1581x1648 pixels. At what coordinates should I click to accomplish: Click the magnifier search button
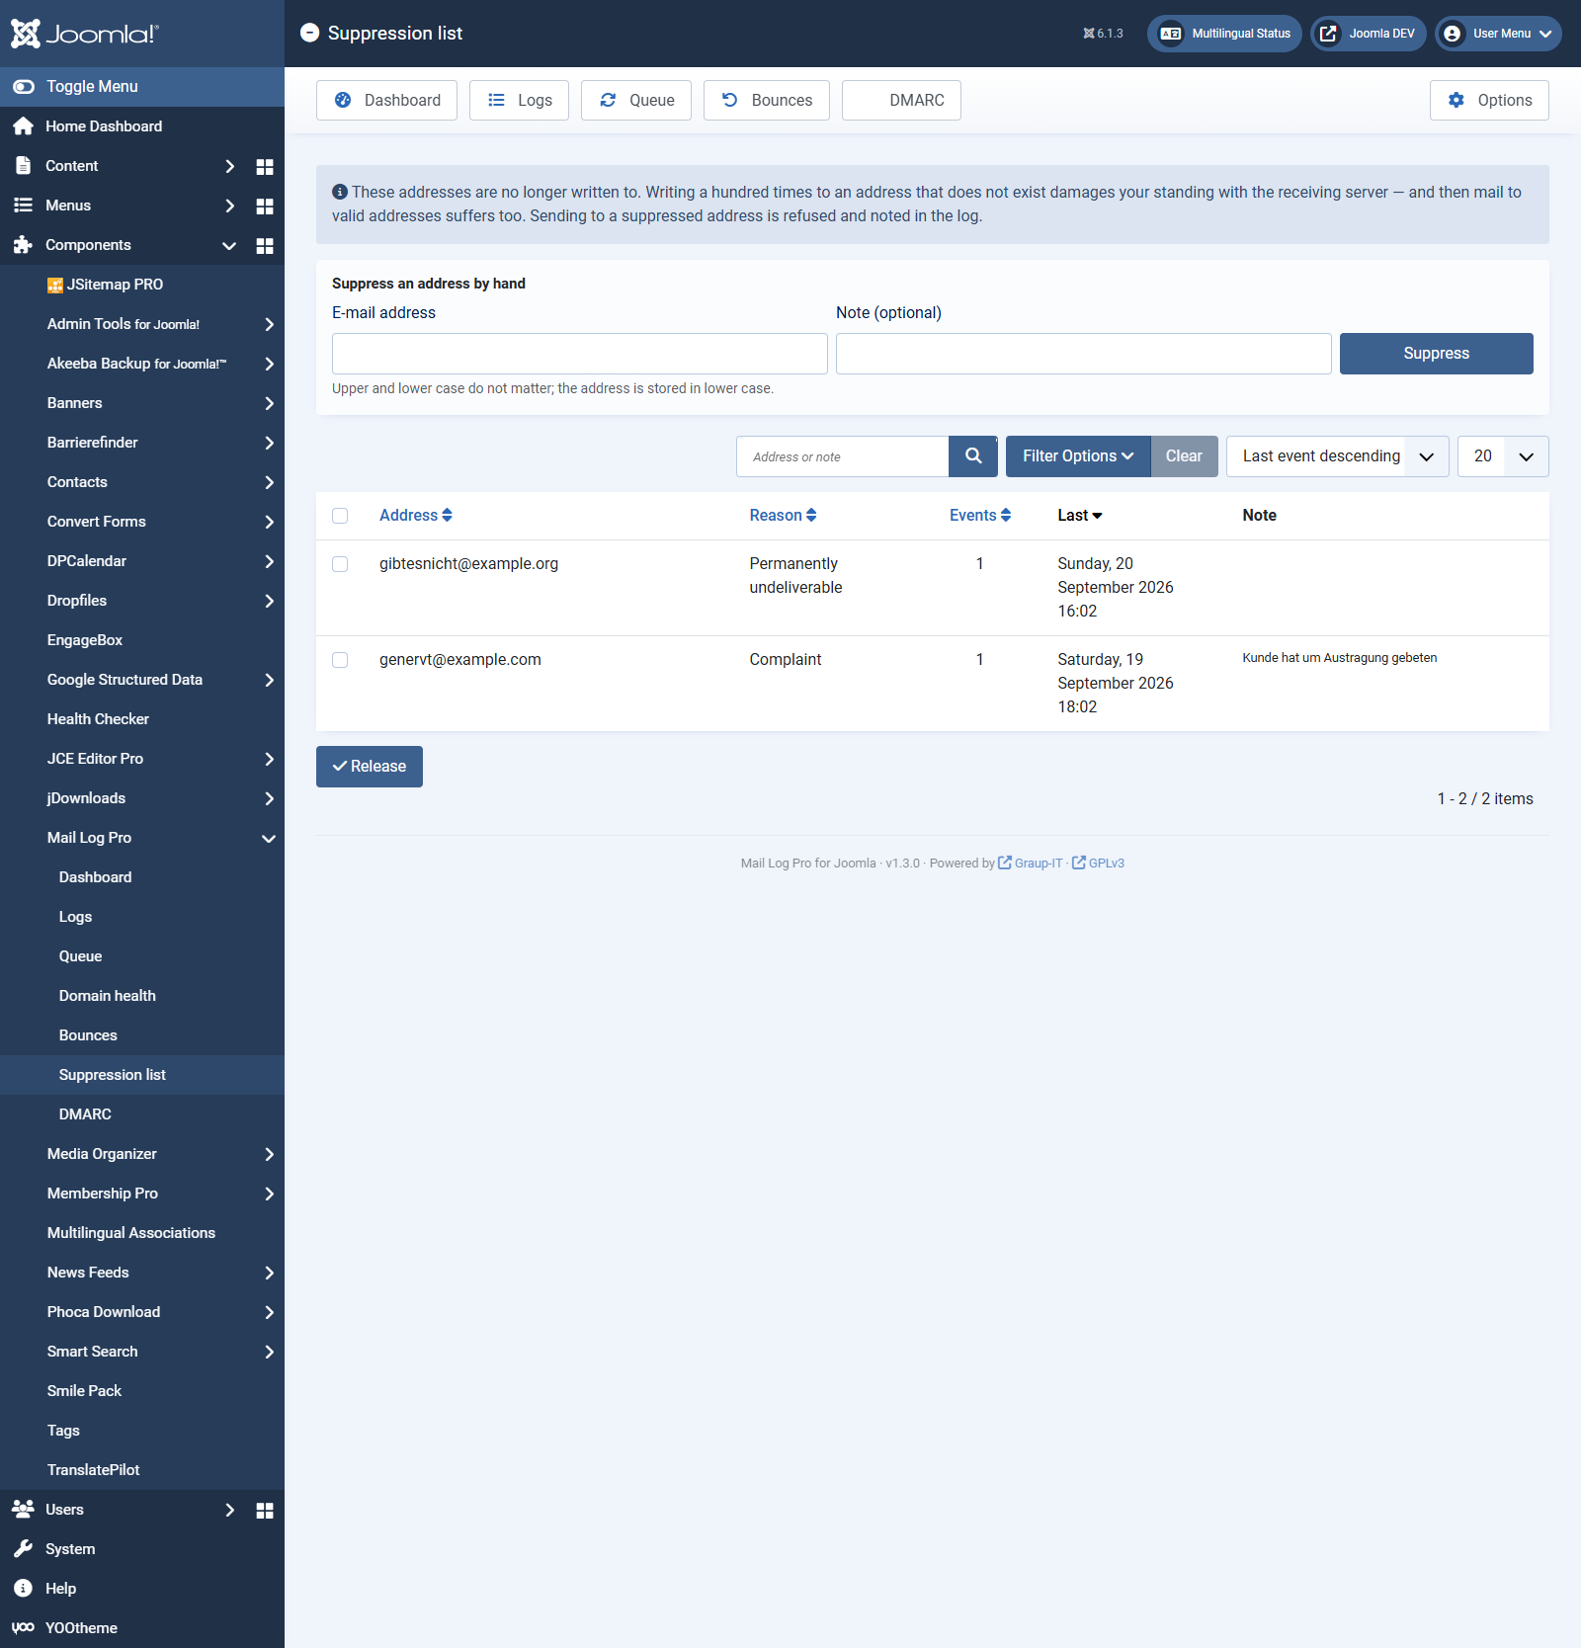tap(973, 456)
